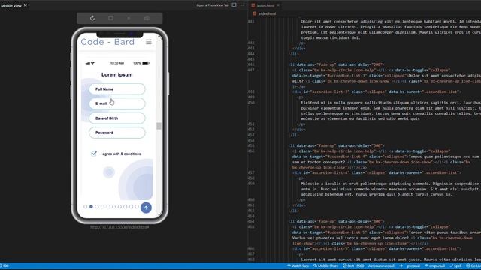The image size is (481, 270).
Task: Click Go Live in status bar
Action: 473,265
